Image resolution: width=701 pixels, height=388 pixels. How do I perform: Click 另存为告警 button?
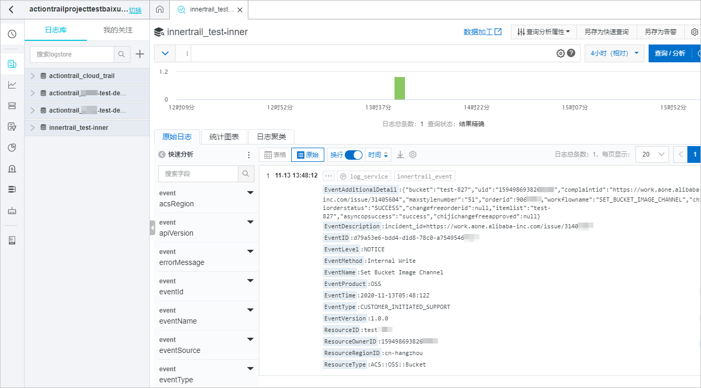(661, 32)
